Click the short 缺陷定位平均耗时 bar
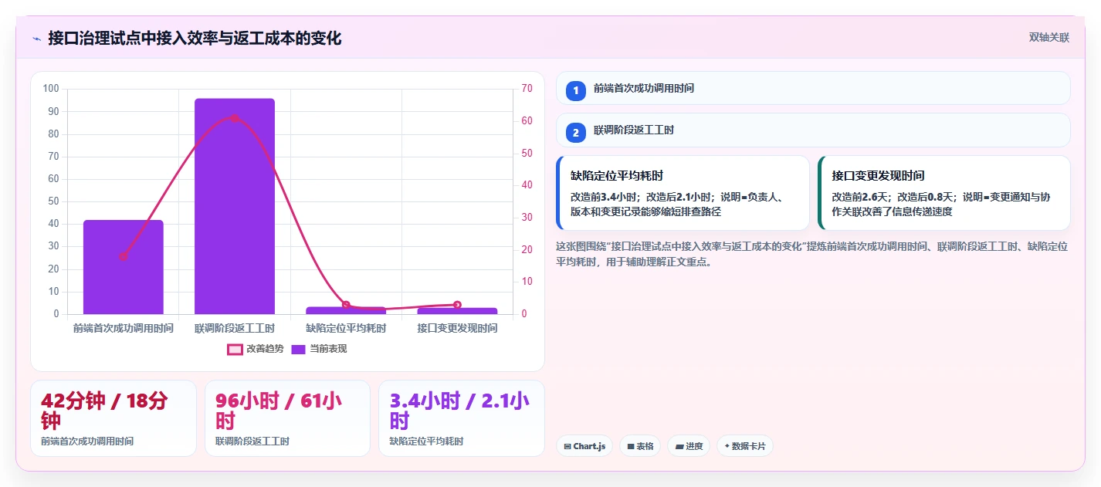 point(346,310)
